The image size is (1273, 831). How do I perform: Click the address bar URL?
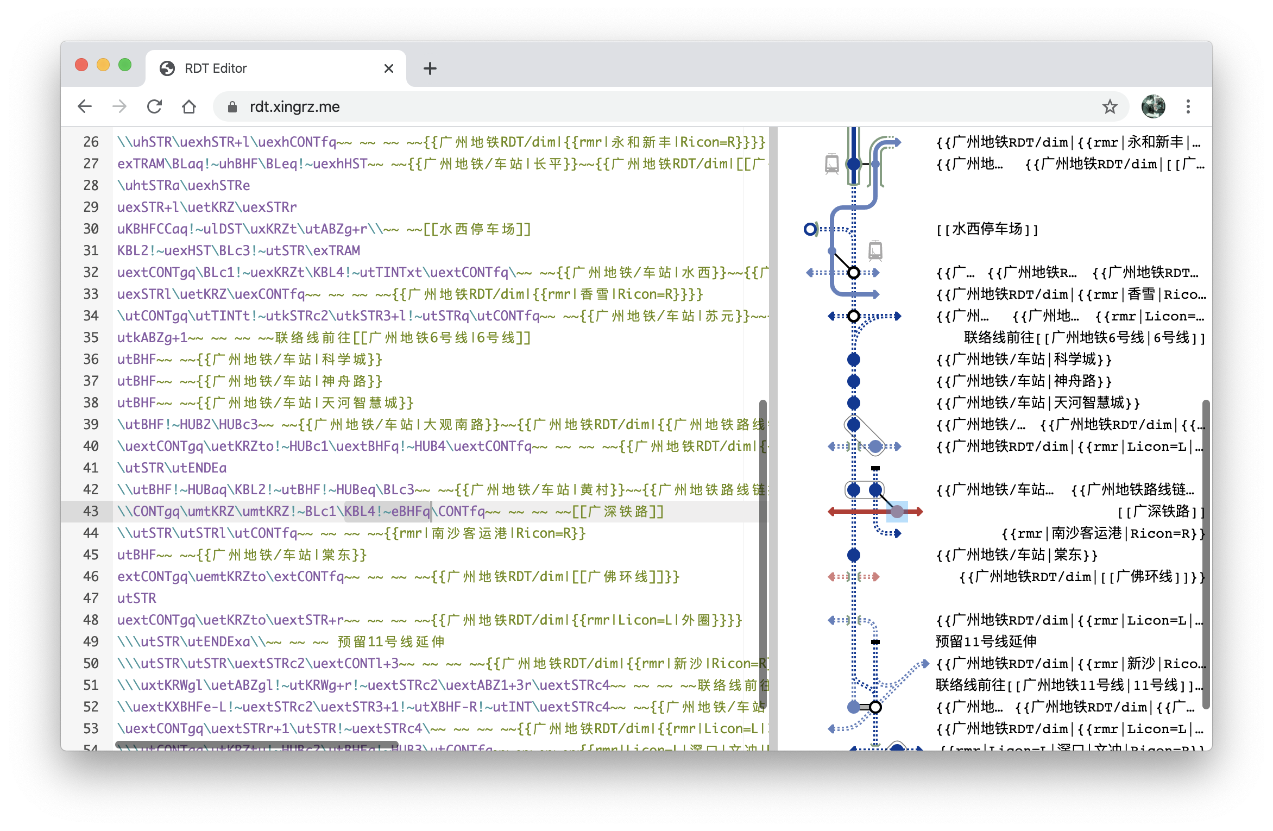pyautogui.click(x=295, y=107)
